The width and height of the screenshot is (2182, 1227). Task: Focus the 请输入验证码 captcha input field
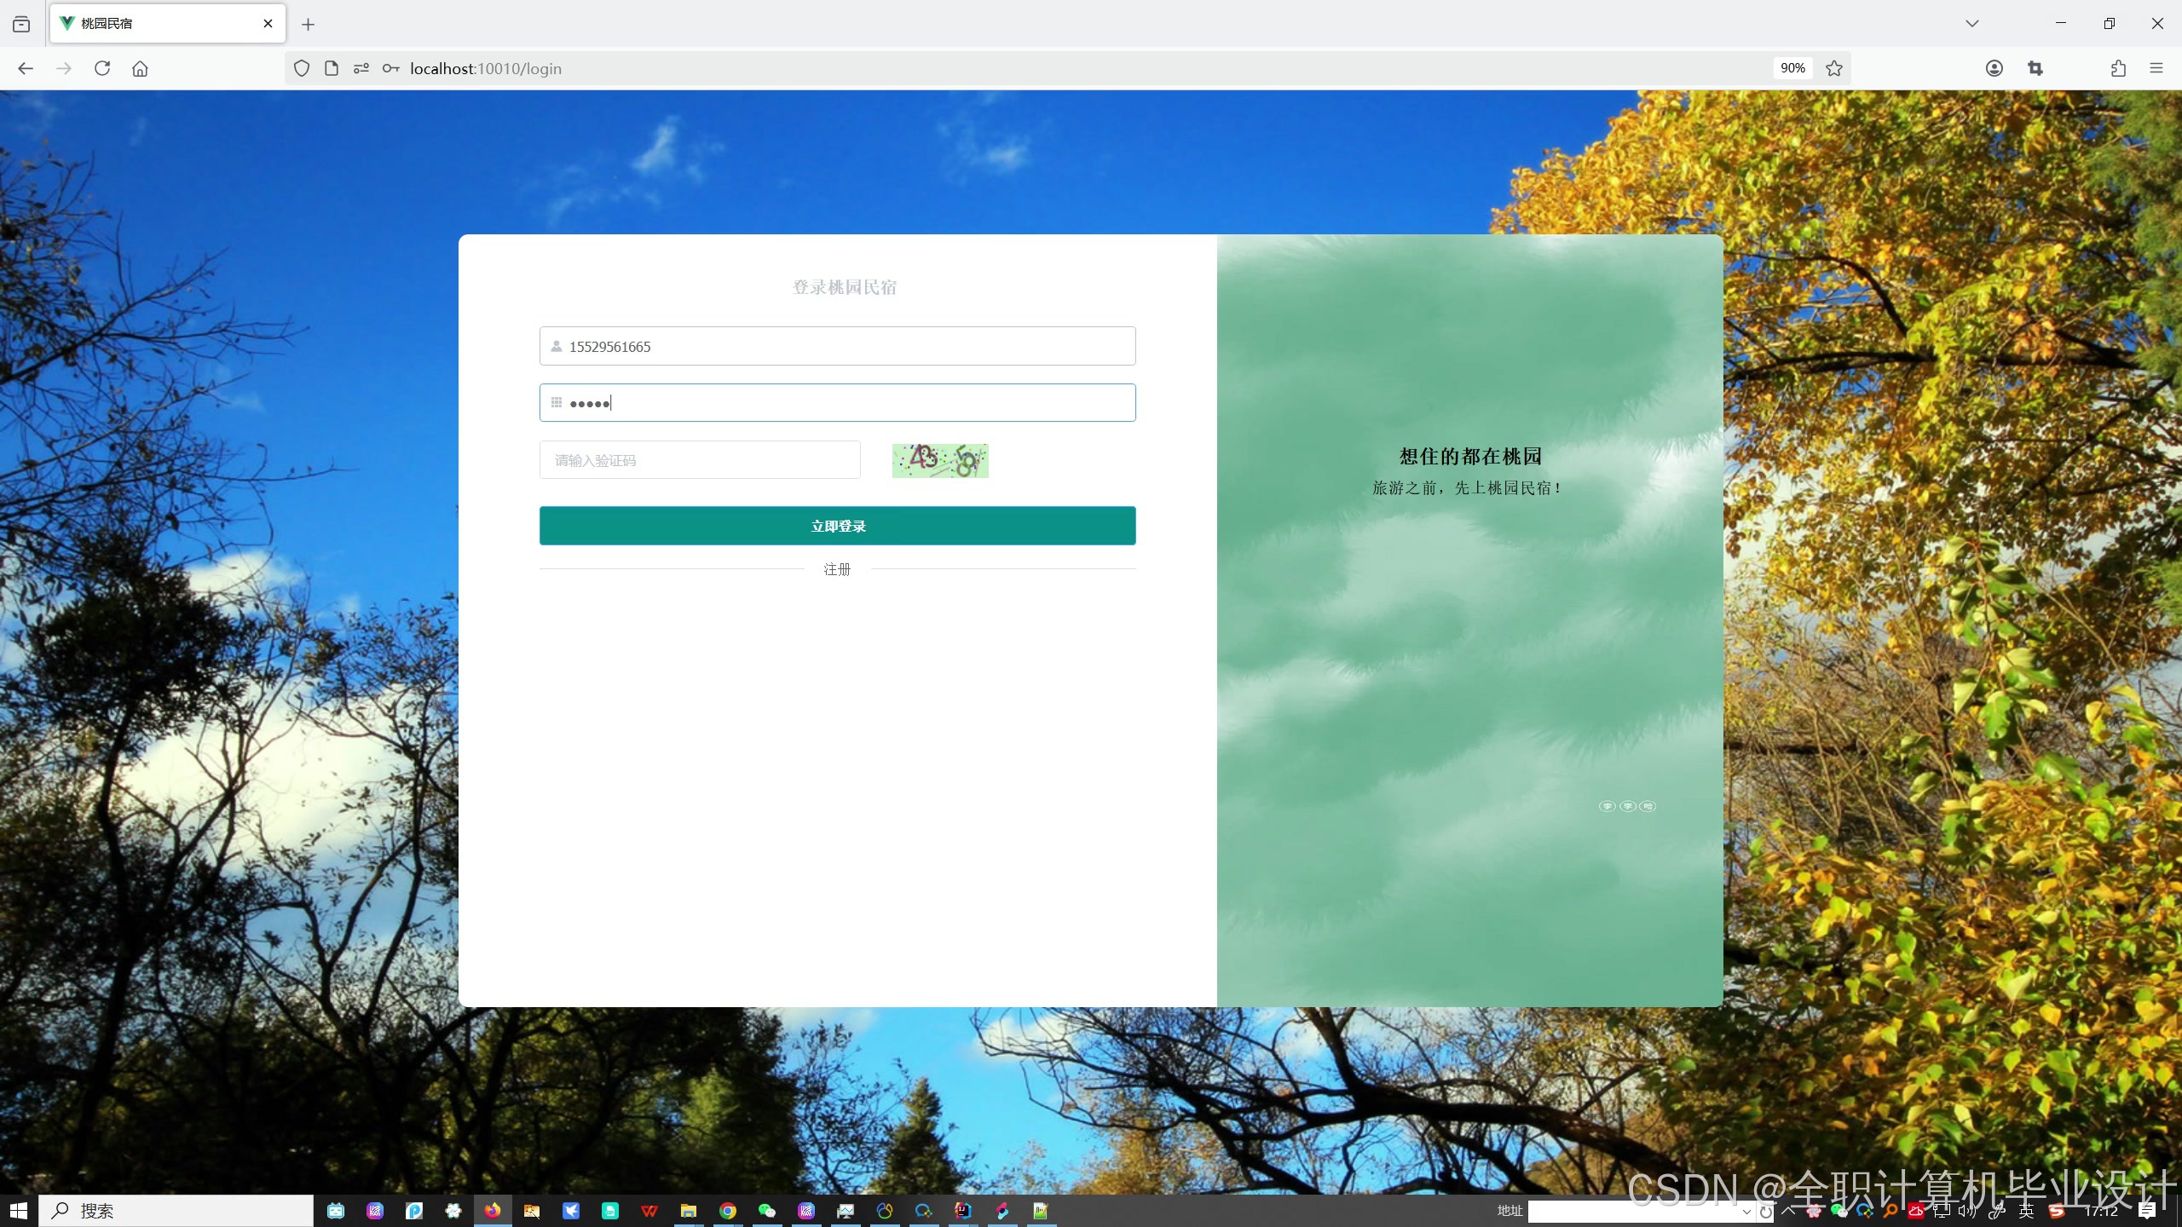pos(699,460)
